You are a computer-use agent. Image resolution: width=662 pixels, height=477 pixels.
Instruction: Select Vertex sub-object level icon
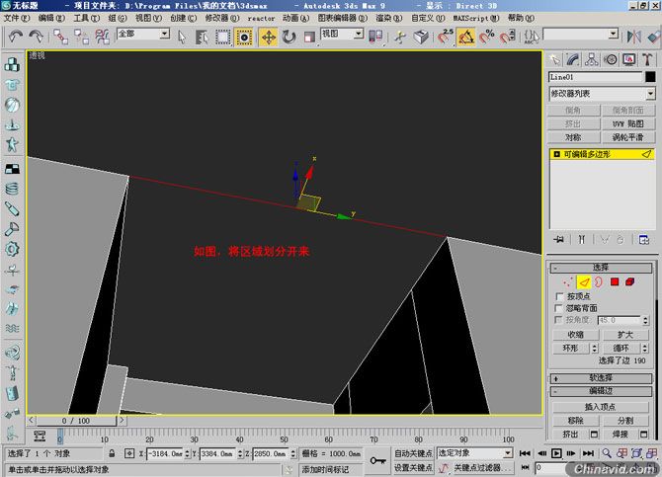568,281
